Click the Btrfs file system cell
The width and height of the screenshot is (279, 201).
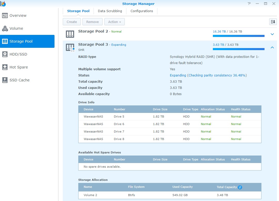[131, 195]
